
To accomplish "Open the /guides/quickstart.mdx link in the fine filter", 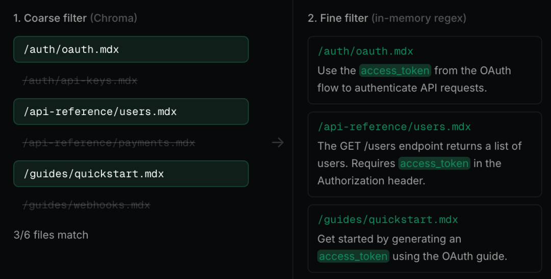I will [x=388, y=219].
